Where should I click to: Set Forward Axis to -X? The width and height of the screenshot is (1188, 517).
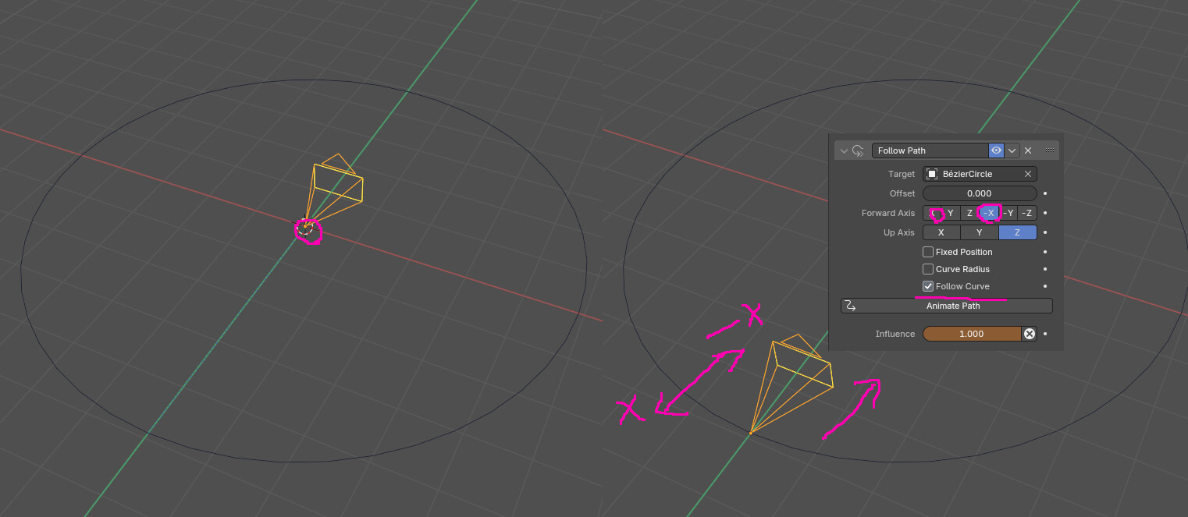[989, 213]
